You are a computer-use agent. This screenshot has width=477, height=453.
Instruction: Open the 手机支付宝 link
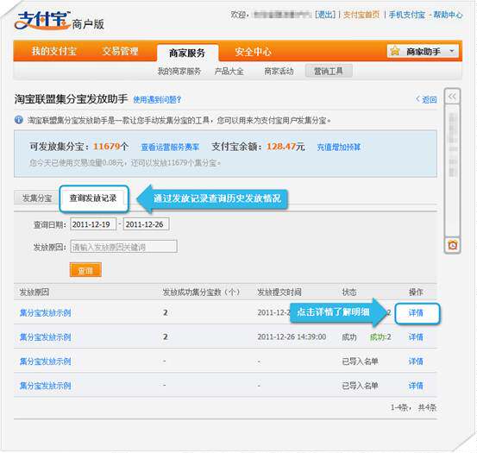[x=407, y=15]
